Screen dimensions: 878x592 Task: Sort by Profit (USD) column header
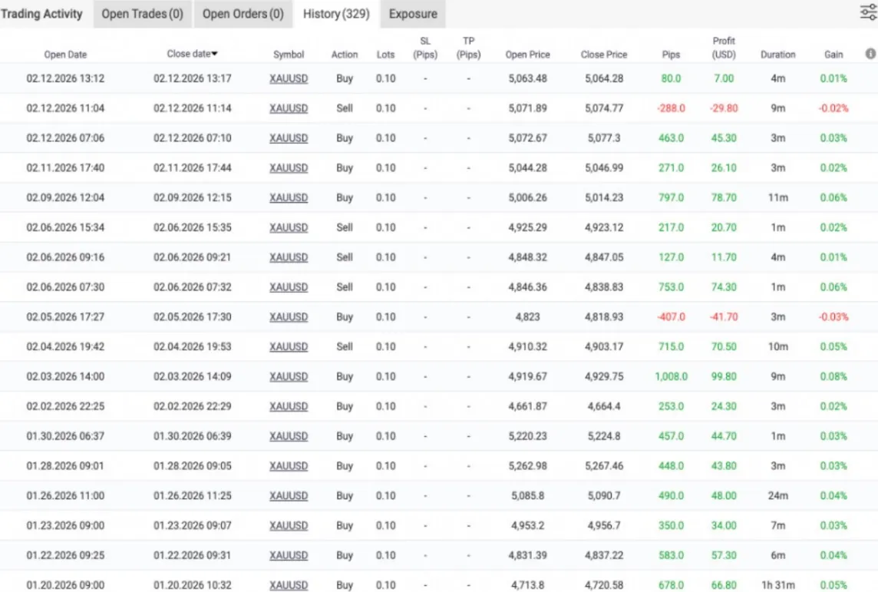point(724,48)
